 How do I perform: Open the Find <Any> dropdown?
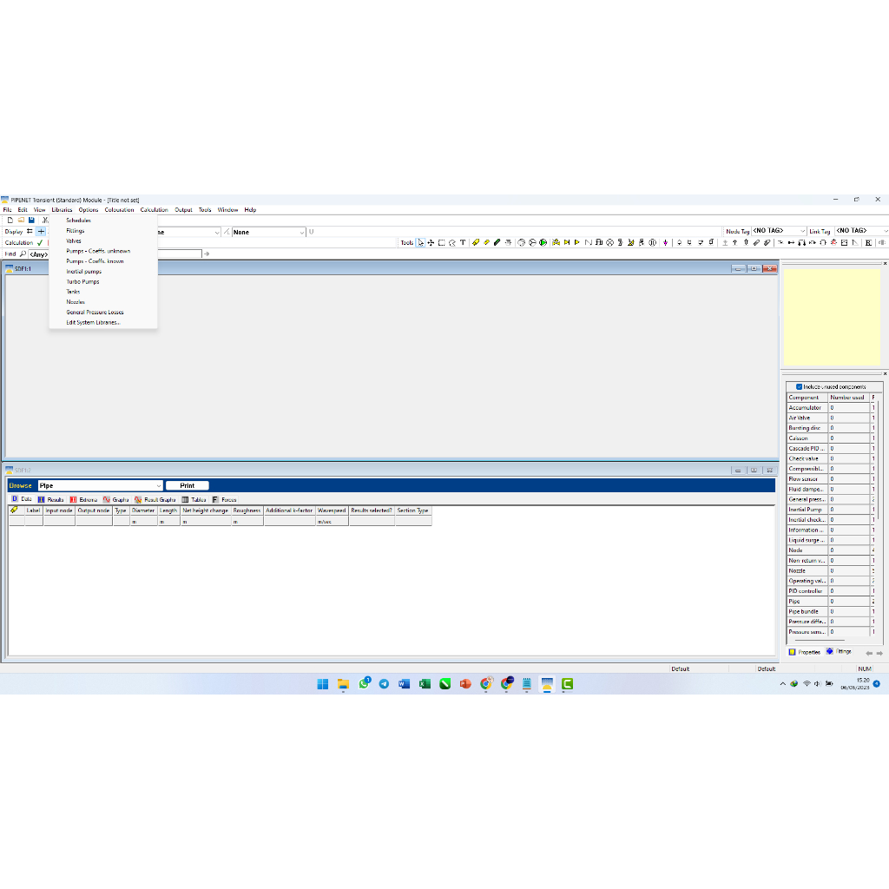coord(40,254)
